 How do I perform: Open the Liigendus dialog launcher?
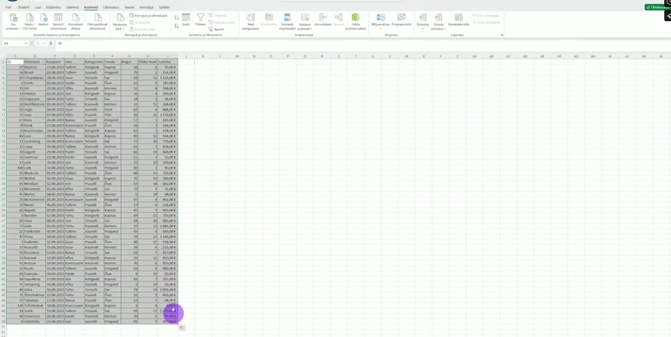[502, 35]
